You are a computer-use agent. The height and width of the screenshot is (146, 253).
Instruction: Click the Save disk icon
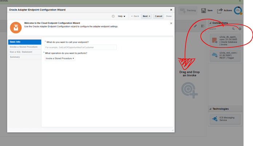pyautogui.click(x=204, y=10)
